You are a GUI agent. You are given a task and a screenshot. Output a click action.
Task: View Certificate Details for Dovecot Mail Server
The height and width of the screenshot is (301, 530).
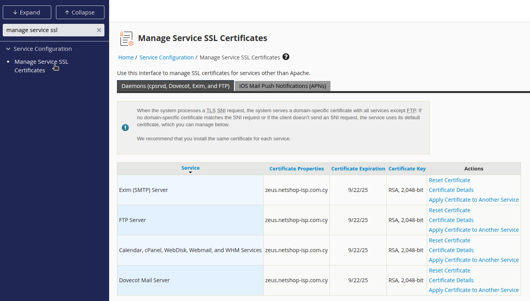coord(451,280)
